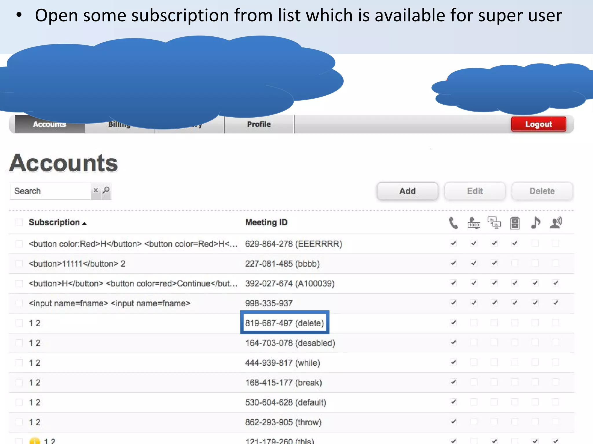Clear search with the x icon
The width and height of the screenshot is (593, 444).
click(96, 190)
